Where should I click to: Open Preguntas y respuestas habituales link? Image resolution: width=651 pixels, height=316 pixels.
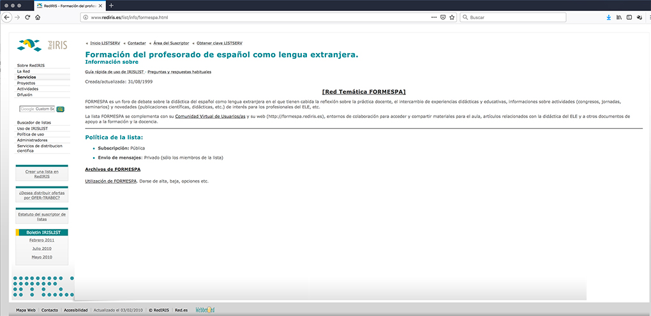(x=179, y=72)
